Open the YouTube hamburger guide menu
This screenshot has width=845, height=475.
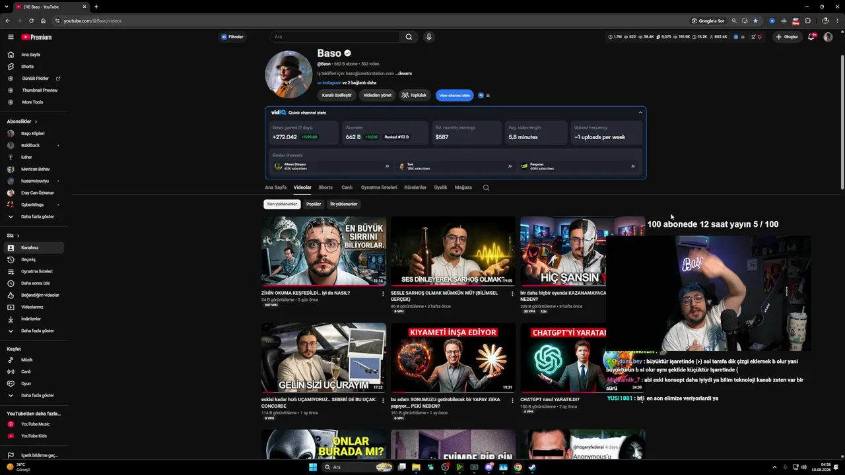[11, 37]
